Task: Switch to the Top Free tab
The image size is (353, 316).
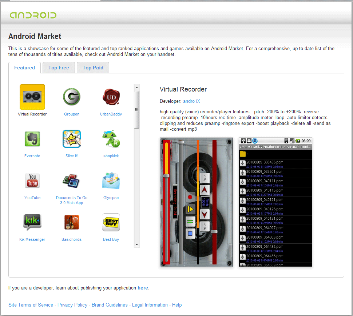Action: tap(59, 68)
